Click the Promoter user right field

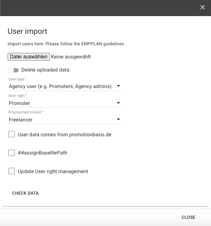coord(65,103)
